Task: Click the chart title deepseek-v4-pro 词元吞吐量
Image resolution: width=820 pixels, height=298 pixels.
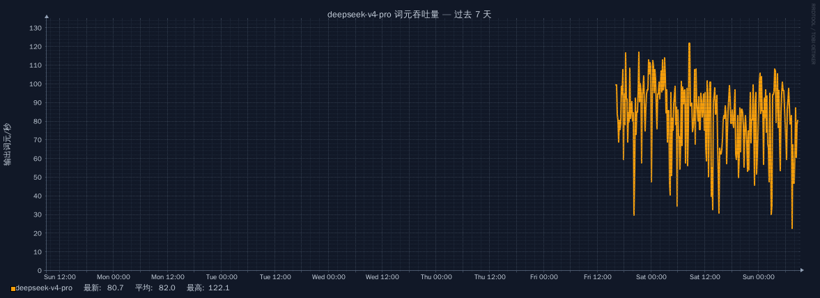Action: [x=383, y=15]
